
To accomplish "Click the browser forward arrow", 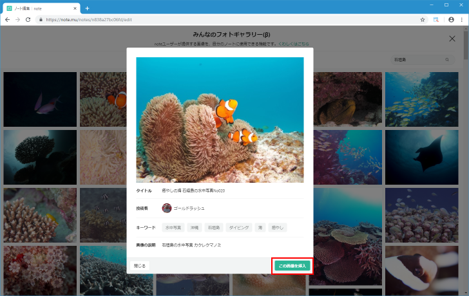I will click(17, 20).
